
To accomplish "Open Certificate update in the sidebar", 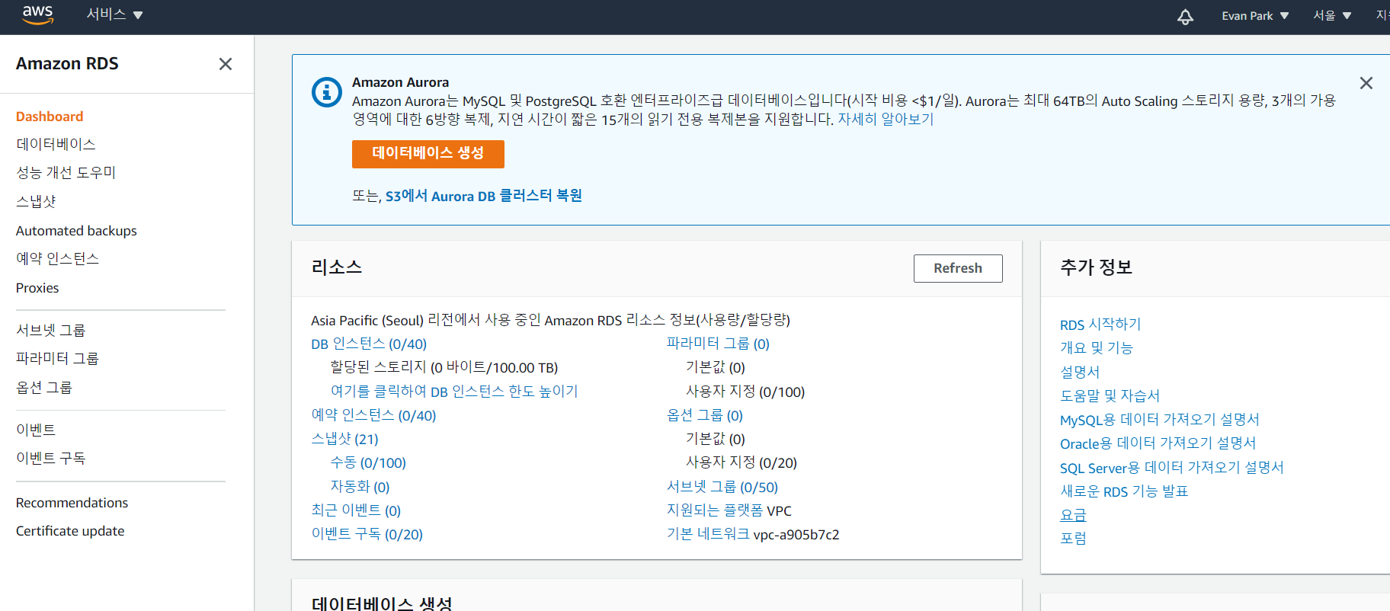I will coord(70,531).
